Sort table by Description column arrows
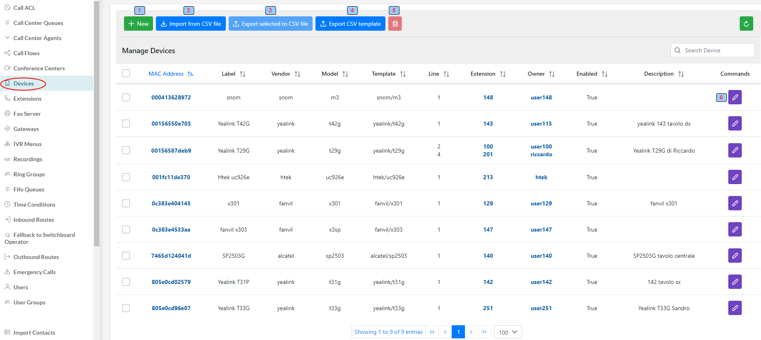 681,74
